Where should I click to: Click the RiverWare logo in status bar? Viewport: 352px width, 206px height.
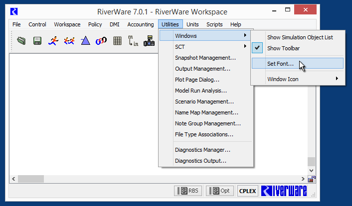point(284,191)
